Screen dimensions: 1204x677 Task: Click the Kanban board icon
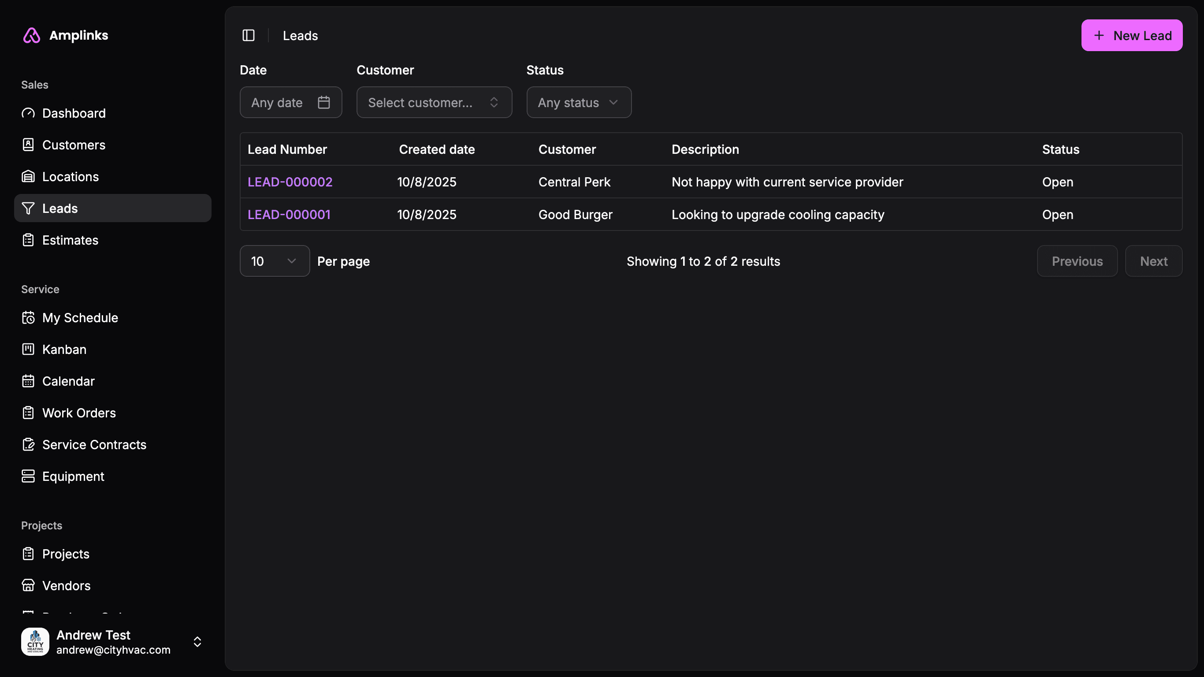(28, 349)
